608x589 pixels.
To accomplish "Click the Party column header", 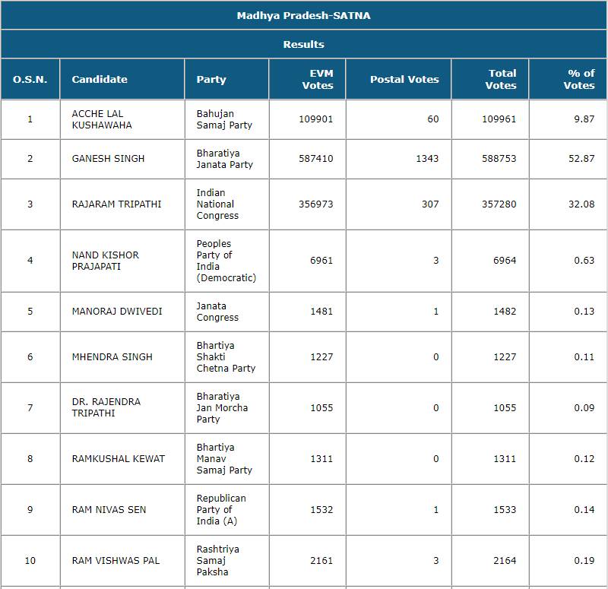I will coord(211,79).
